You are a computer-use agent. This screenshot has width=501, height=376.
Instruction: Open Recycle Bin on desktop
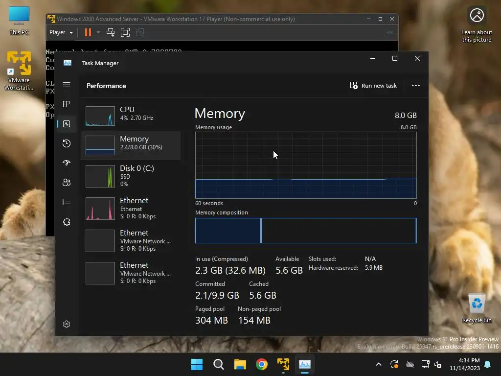(477, 308)
